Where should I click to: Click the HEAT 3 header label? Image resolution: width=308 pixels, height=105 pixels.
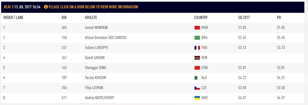[x=8, y=7]
